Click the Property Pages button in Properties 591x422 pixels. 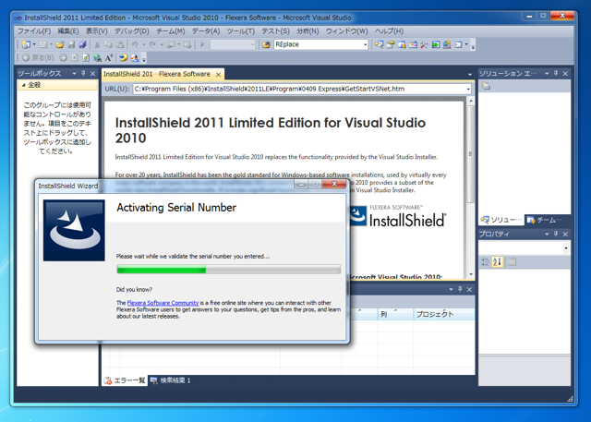512,262
